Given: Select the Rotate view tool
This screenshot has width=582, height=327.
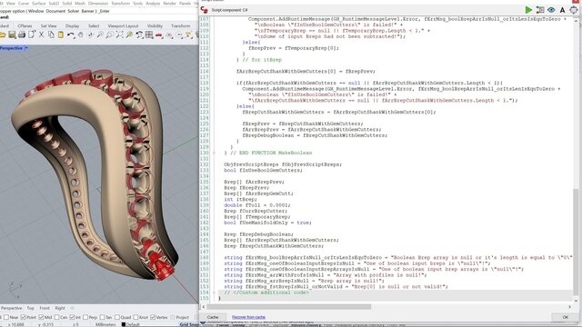Looking at the screenshot, I should (90, 35).
